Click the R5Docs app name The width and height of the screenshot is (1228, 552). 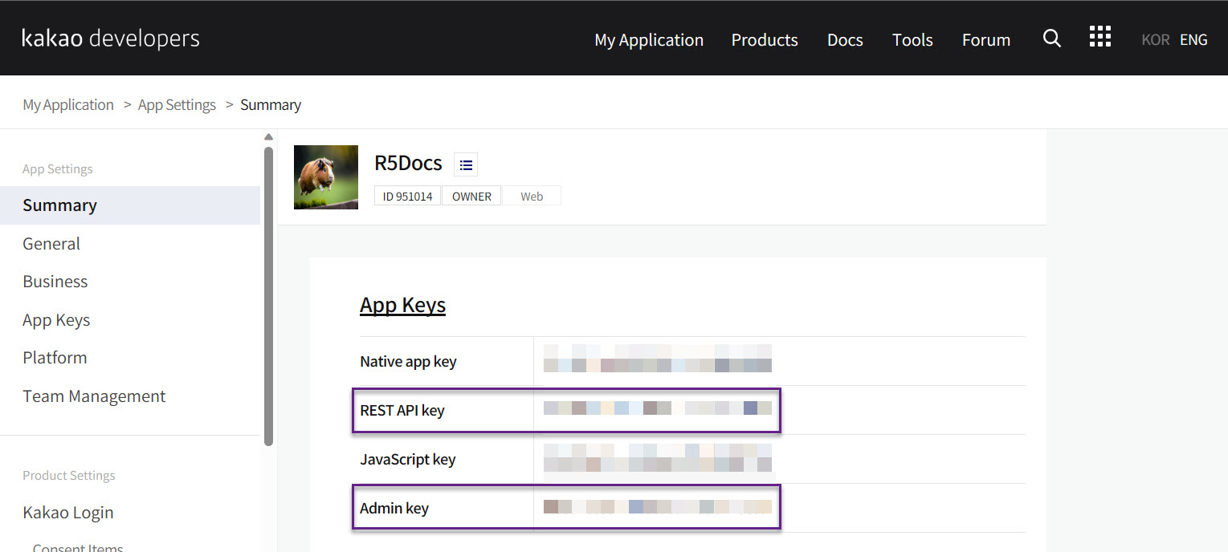tap(408, 163)
